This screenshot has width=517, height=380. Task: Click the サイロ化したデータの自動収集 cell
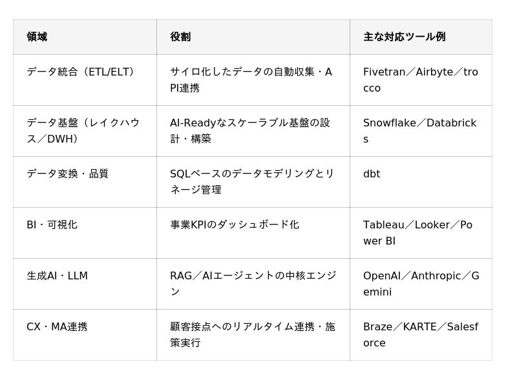point(253,80)
